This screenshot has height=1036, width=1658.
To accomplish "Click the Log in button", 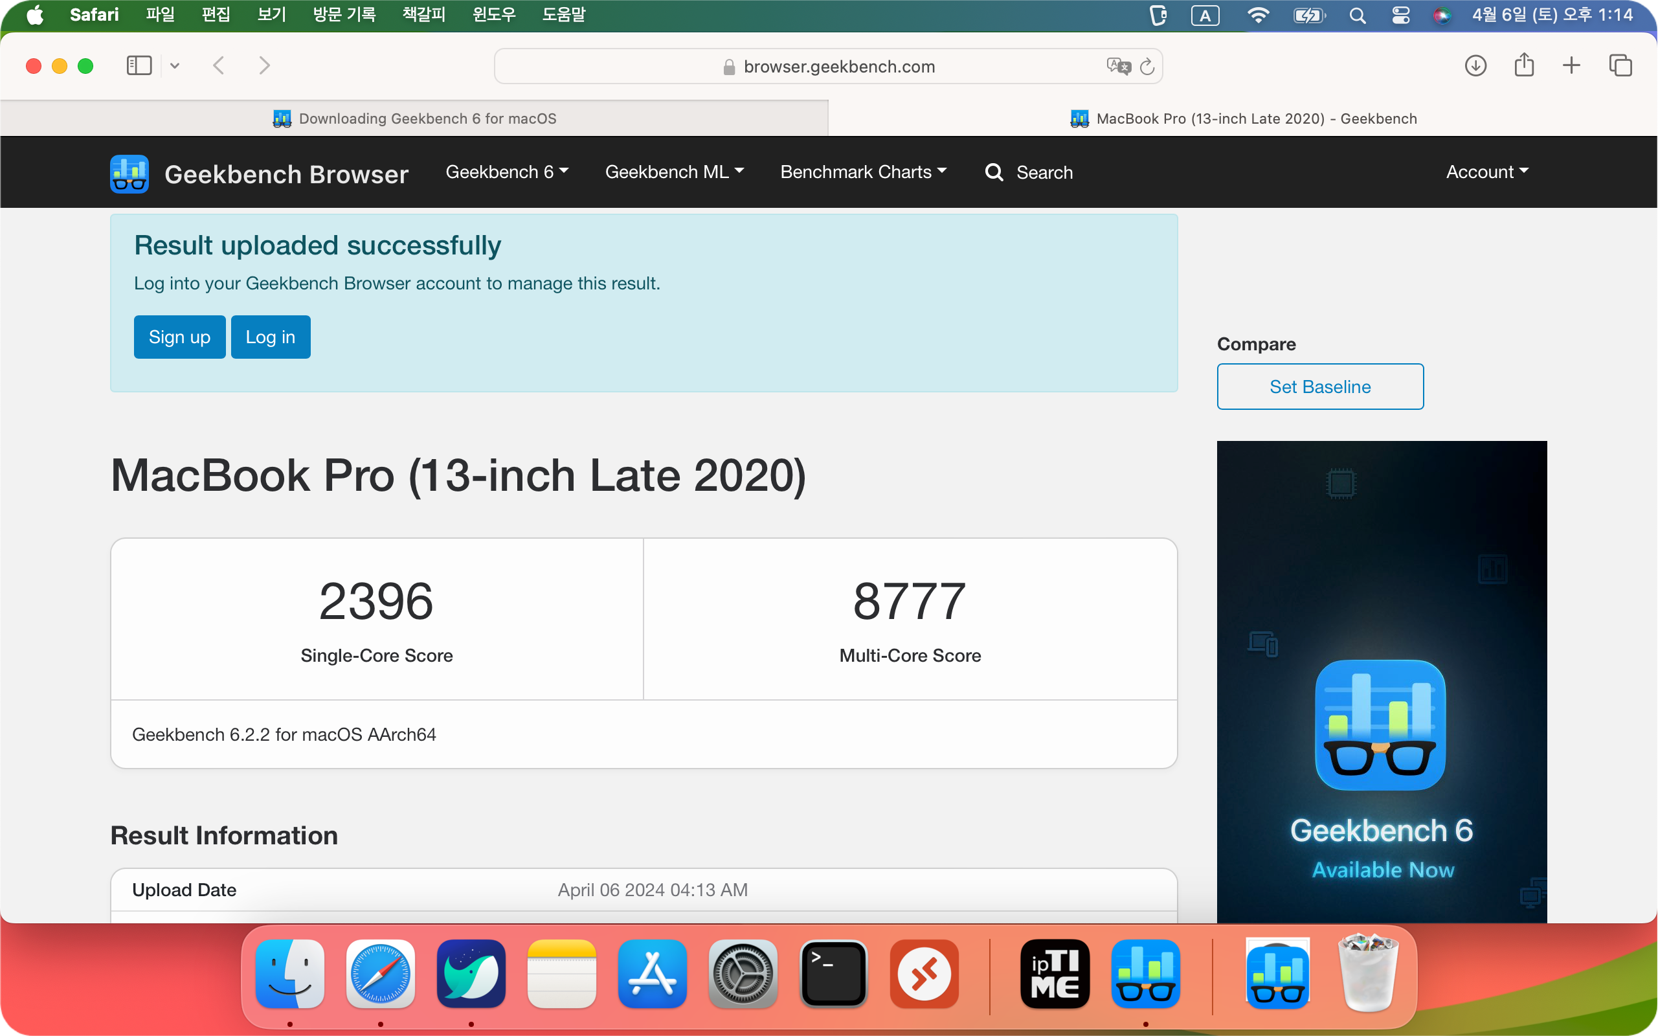I will tap(271, 337).
